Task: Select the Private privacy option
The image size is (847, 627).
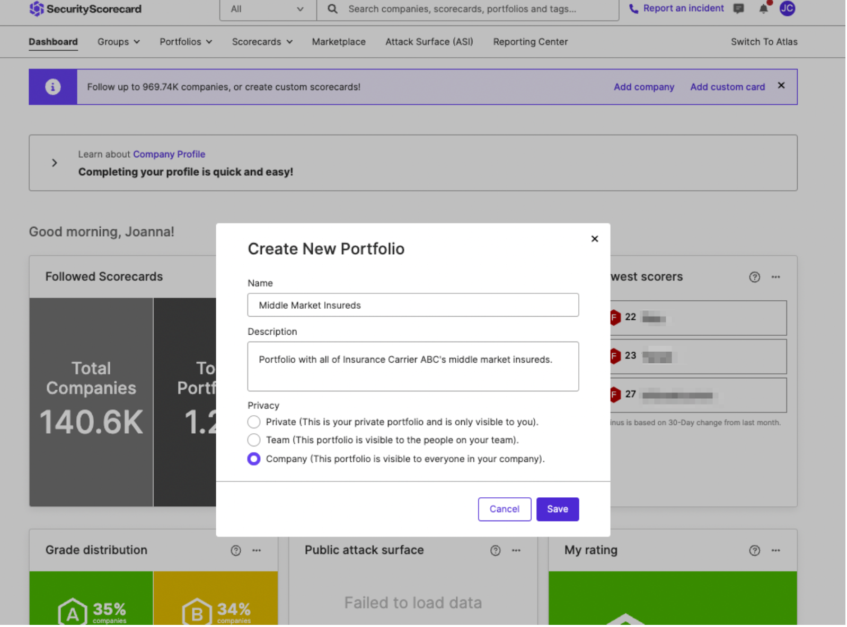Action: pos(254,422)
